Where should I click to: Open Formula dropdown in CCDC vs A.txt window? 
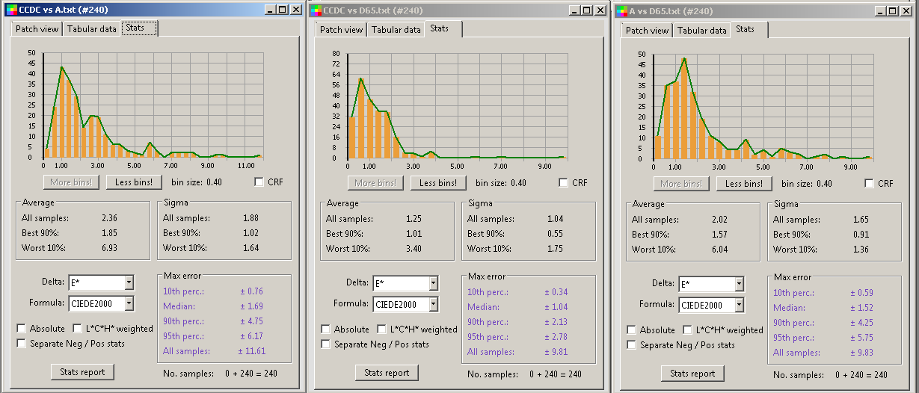[129, 303]
